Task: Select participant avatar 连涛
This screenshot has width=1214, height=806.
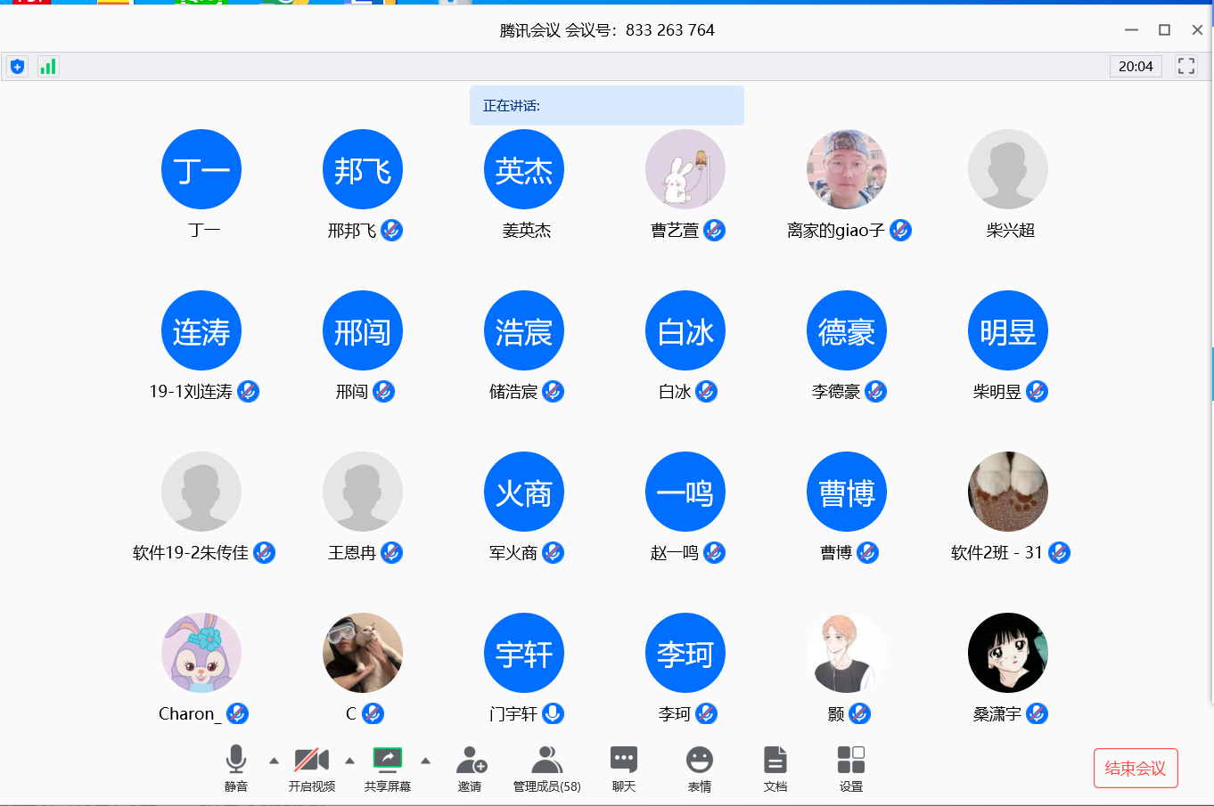Action: pyautogui.click(x=201, y=330)
